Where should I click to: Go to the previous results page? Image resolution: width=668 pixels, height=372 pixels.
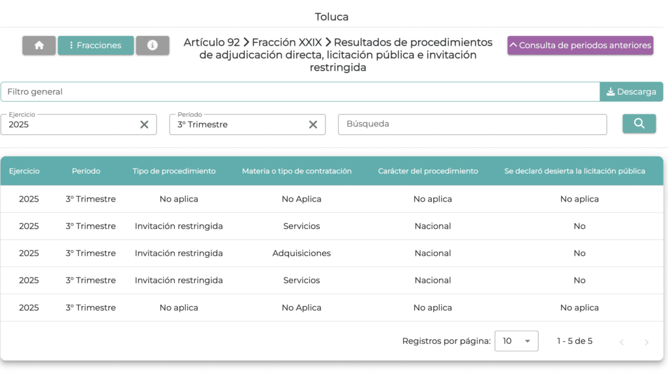[x=622, y=342]
